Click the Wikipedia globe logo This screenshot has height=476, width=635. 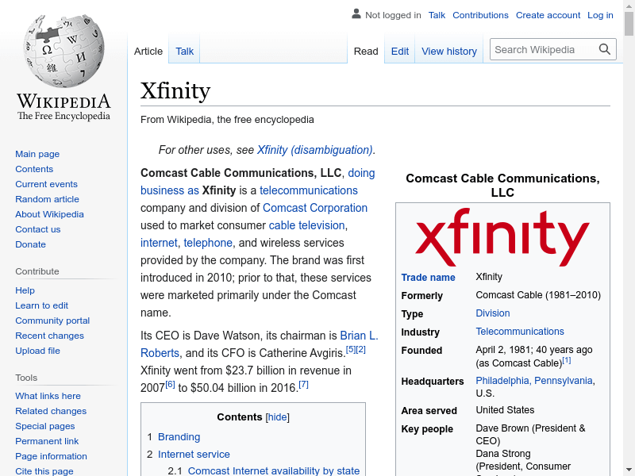pos(63,52)
